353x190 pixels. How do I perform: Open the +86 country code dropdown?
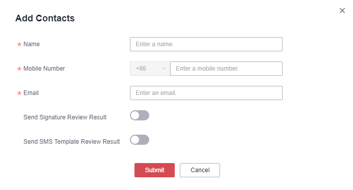tap(150, 69)
